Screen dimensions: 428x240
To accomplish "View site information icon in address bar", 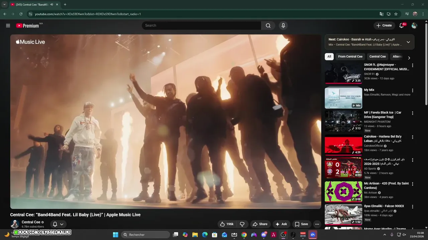I will tap(30, 14).
